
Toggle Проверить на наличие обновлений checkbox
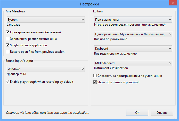point(7,32)
